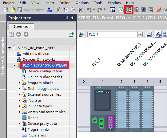The image size is (167, 138).
Task: Click Add new device
Action: point(36,54)
